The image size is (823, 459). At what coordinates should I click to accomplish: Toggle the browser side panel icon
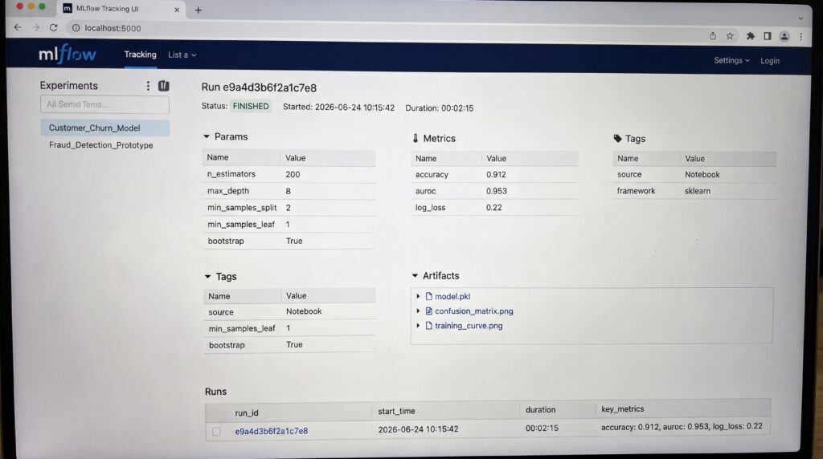click(x=768, y=35)
